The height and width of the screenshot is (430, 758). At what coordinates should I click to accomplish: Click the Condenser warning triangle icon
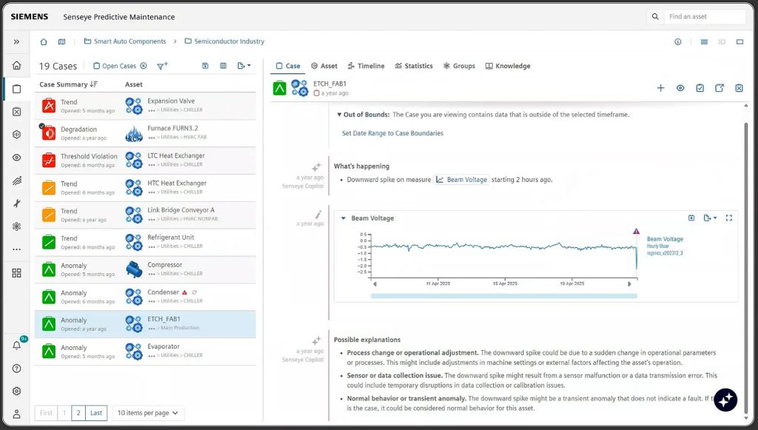[x=184, y=292]
